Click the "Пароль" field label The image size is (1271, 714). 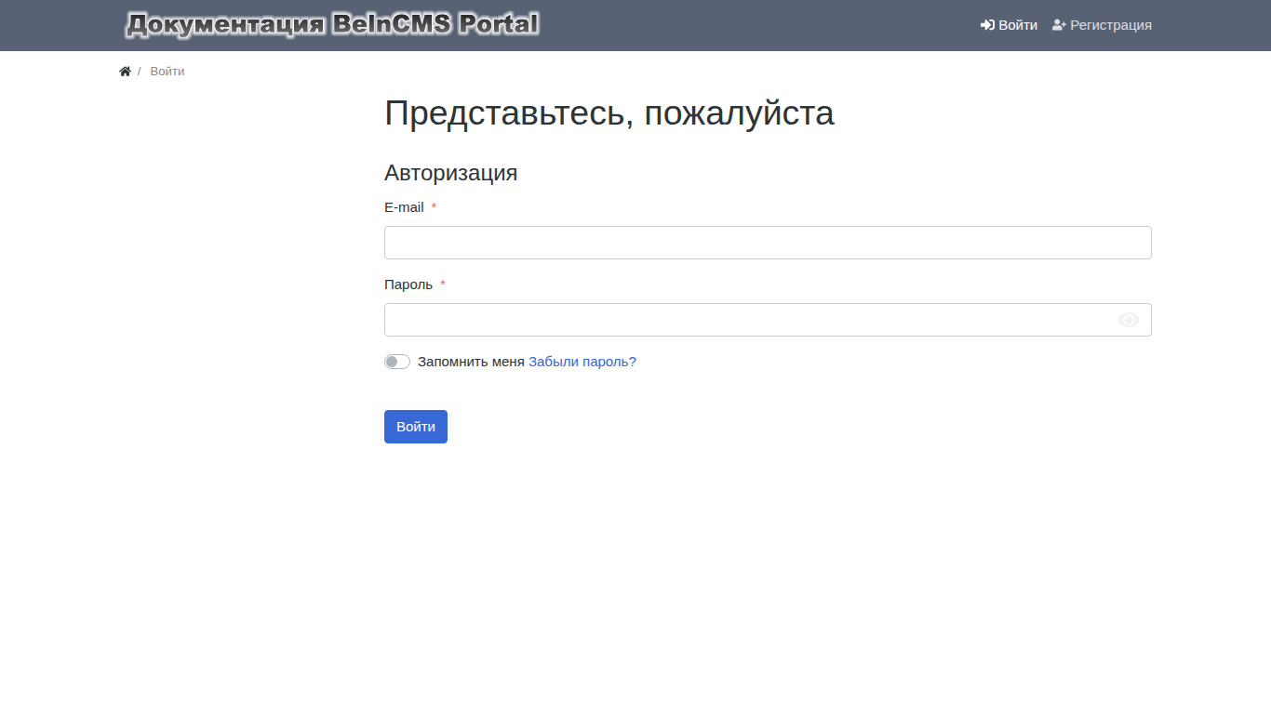click(x=408, y=284)
